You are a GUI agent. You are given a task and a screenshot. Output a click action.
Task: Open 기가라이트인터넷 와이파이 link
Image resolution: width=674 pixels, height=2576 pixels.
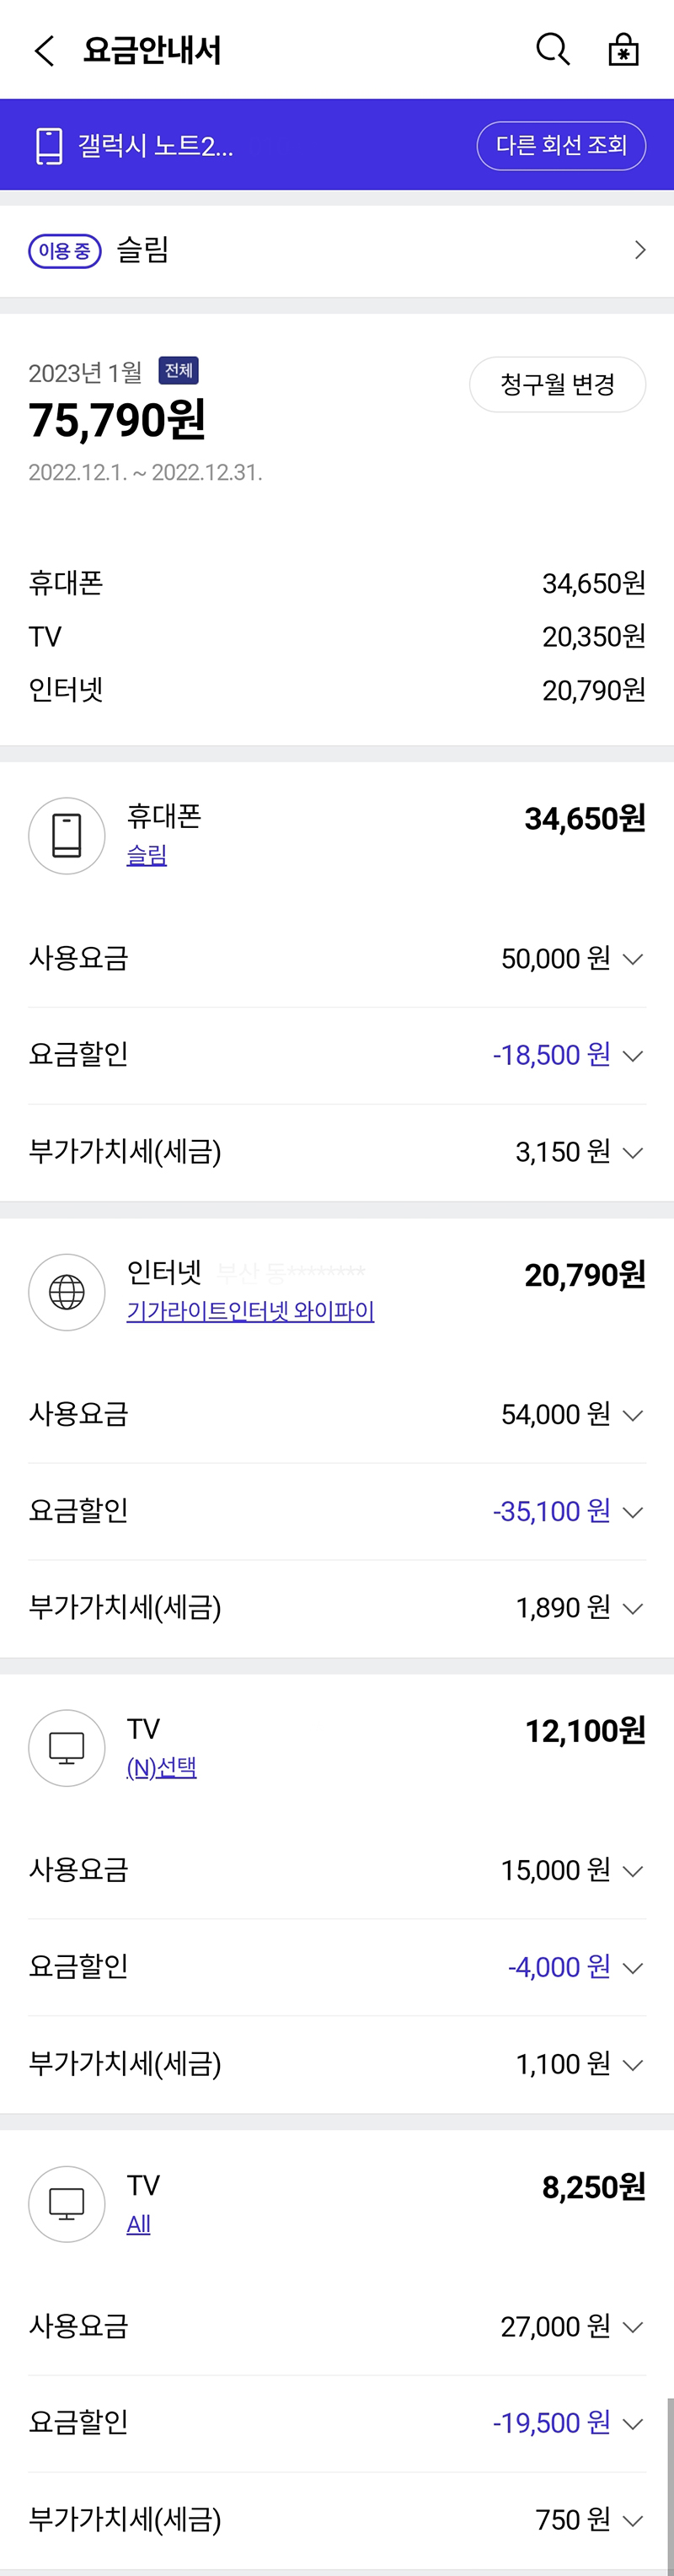(249, 1311)
